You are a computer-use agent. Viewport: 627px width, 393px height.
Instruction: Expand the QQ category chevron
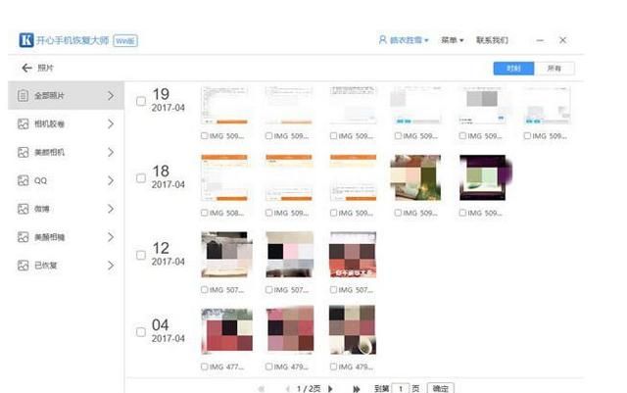click(111, 180)
